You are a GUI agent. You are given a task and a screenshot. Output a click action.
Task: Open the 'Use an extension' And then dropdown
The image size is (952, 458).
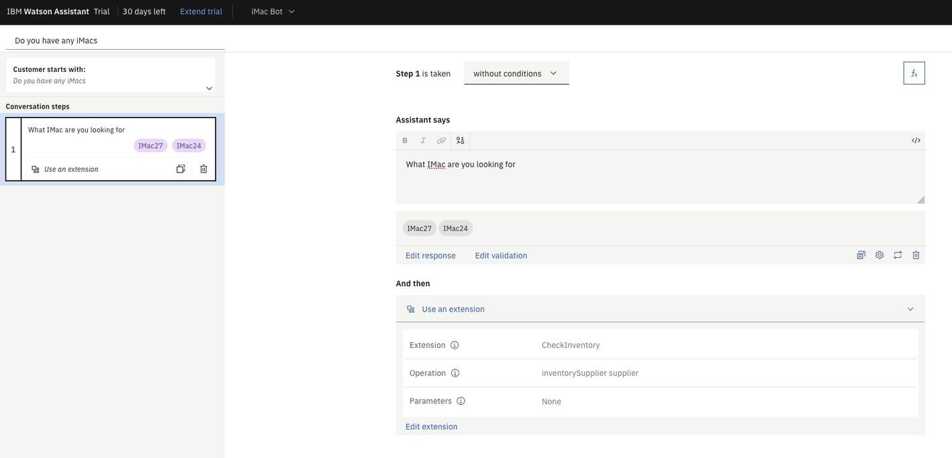coord(660,309)
